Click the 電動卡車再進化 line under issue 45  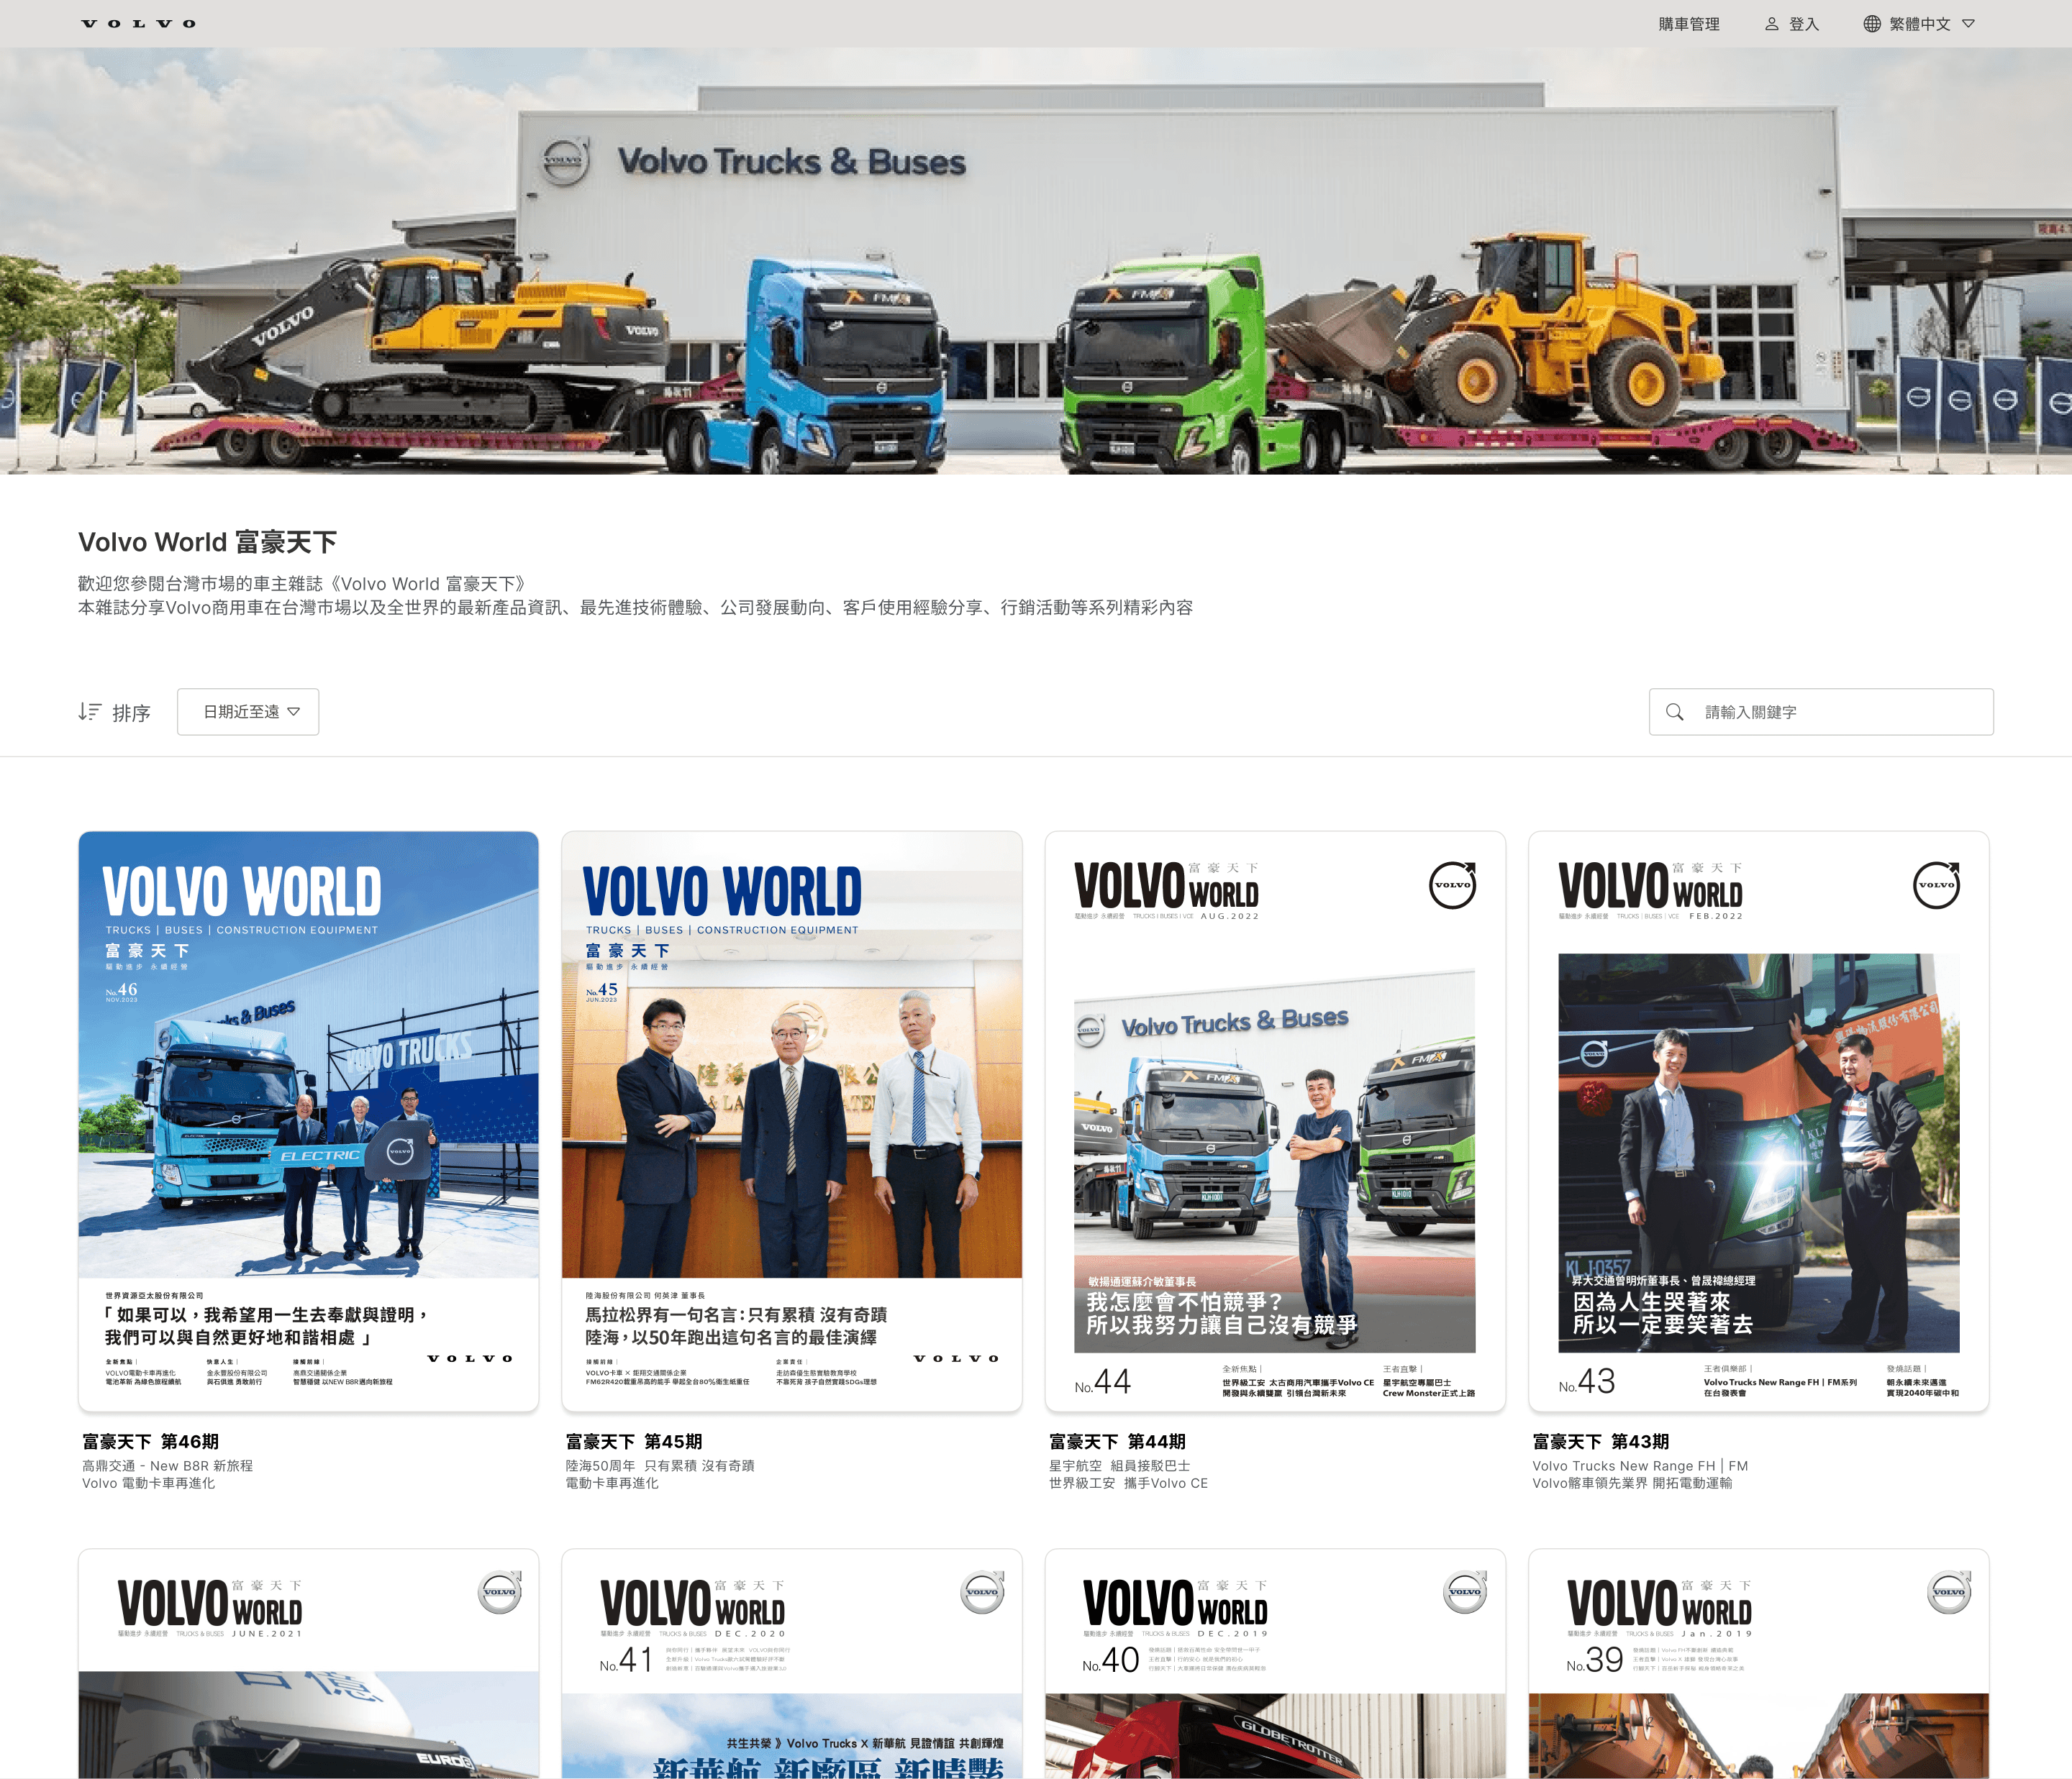pos(612,1483)
